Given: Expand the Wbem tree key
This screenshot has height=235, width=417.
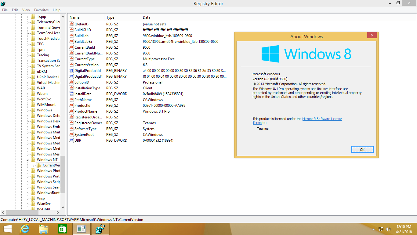Looking at the screenshot, I should (x=27, y=94).
